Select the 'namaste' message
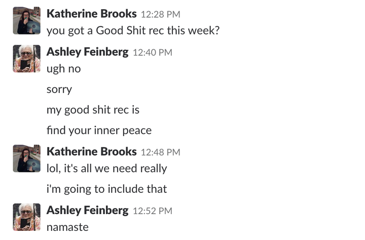Image resolution: width=365 pixels, height=240 pixels. coord(67,227)
